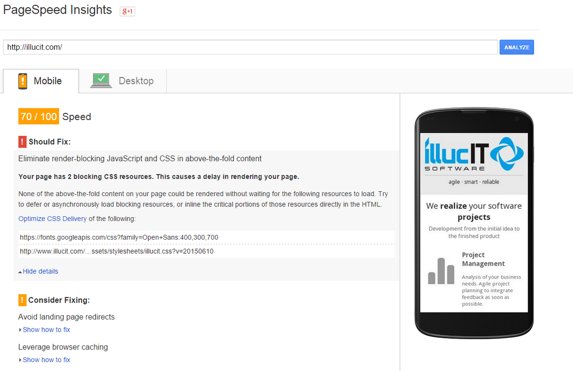Click the illucit.css stylesheet resource row

[206, 251]
